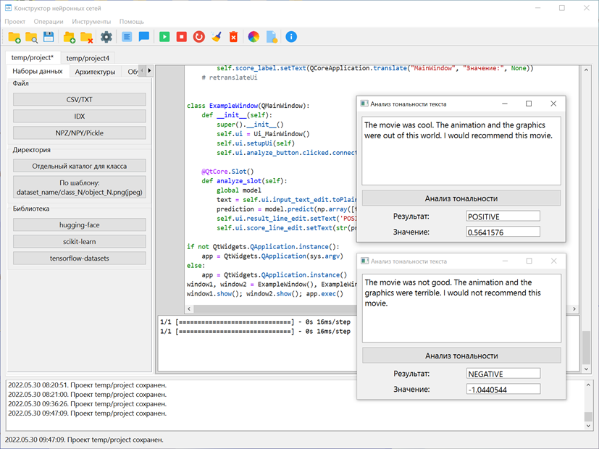Click Анализ тональности button in upper window
The width and height of the screenshot is (599, 449).
pos(461,198)
